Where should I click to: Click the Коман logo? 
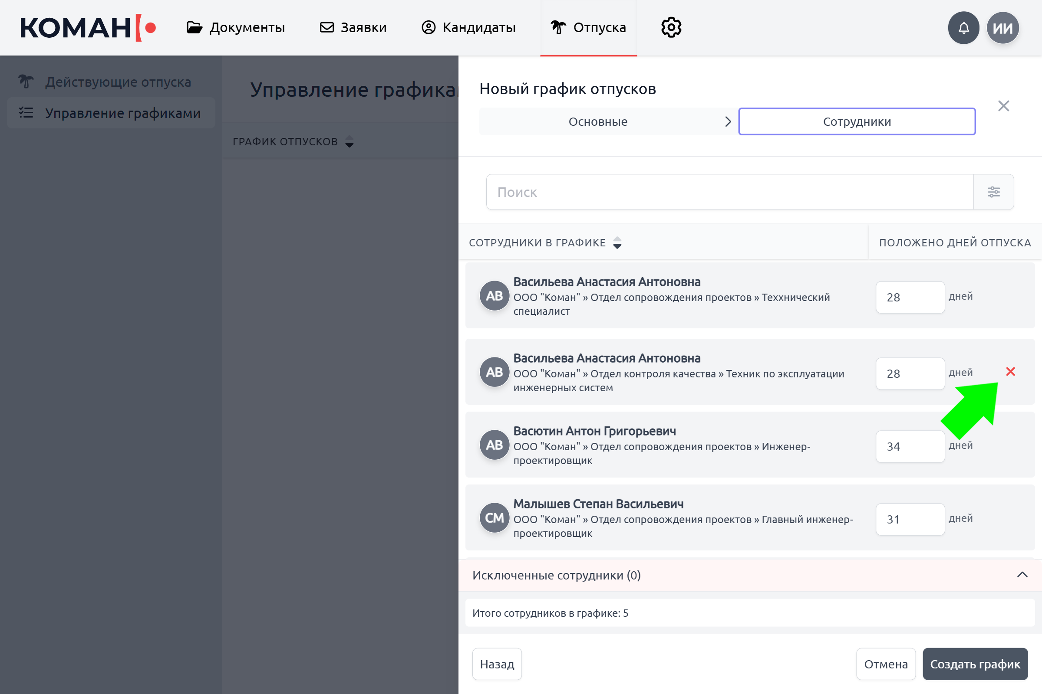[88, 28]
